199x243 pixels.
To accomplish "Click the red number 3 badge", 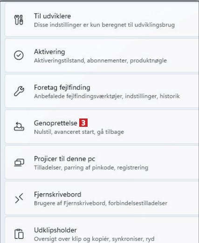I will click(x=83, y=123).
